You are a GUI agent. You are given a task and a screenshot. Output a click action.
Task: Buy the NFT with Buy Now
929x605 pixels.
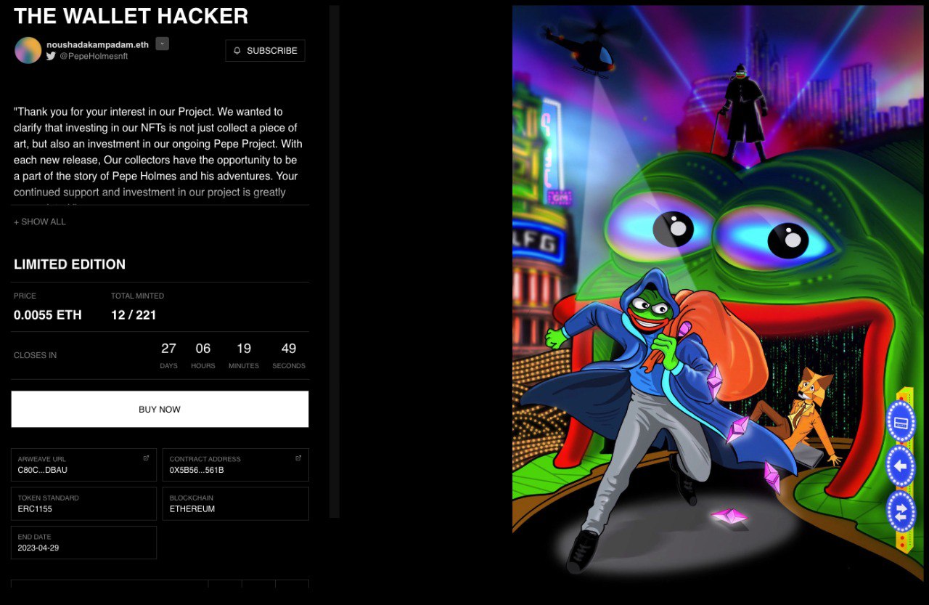pos(160,409)
